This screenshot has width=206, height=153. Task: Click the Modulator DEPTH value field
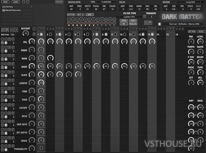[88, 9]
